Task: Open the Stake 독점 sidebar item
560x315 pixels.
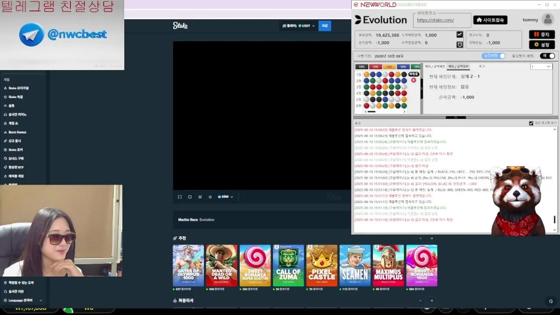Action: 13,97
